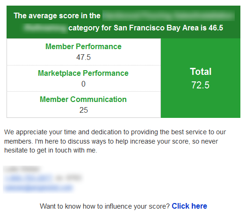Click "The average score in the" banner text
246x218 pixels.
coord(57,16)
